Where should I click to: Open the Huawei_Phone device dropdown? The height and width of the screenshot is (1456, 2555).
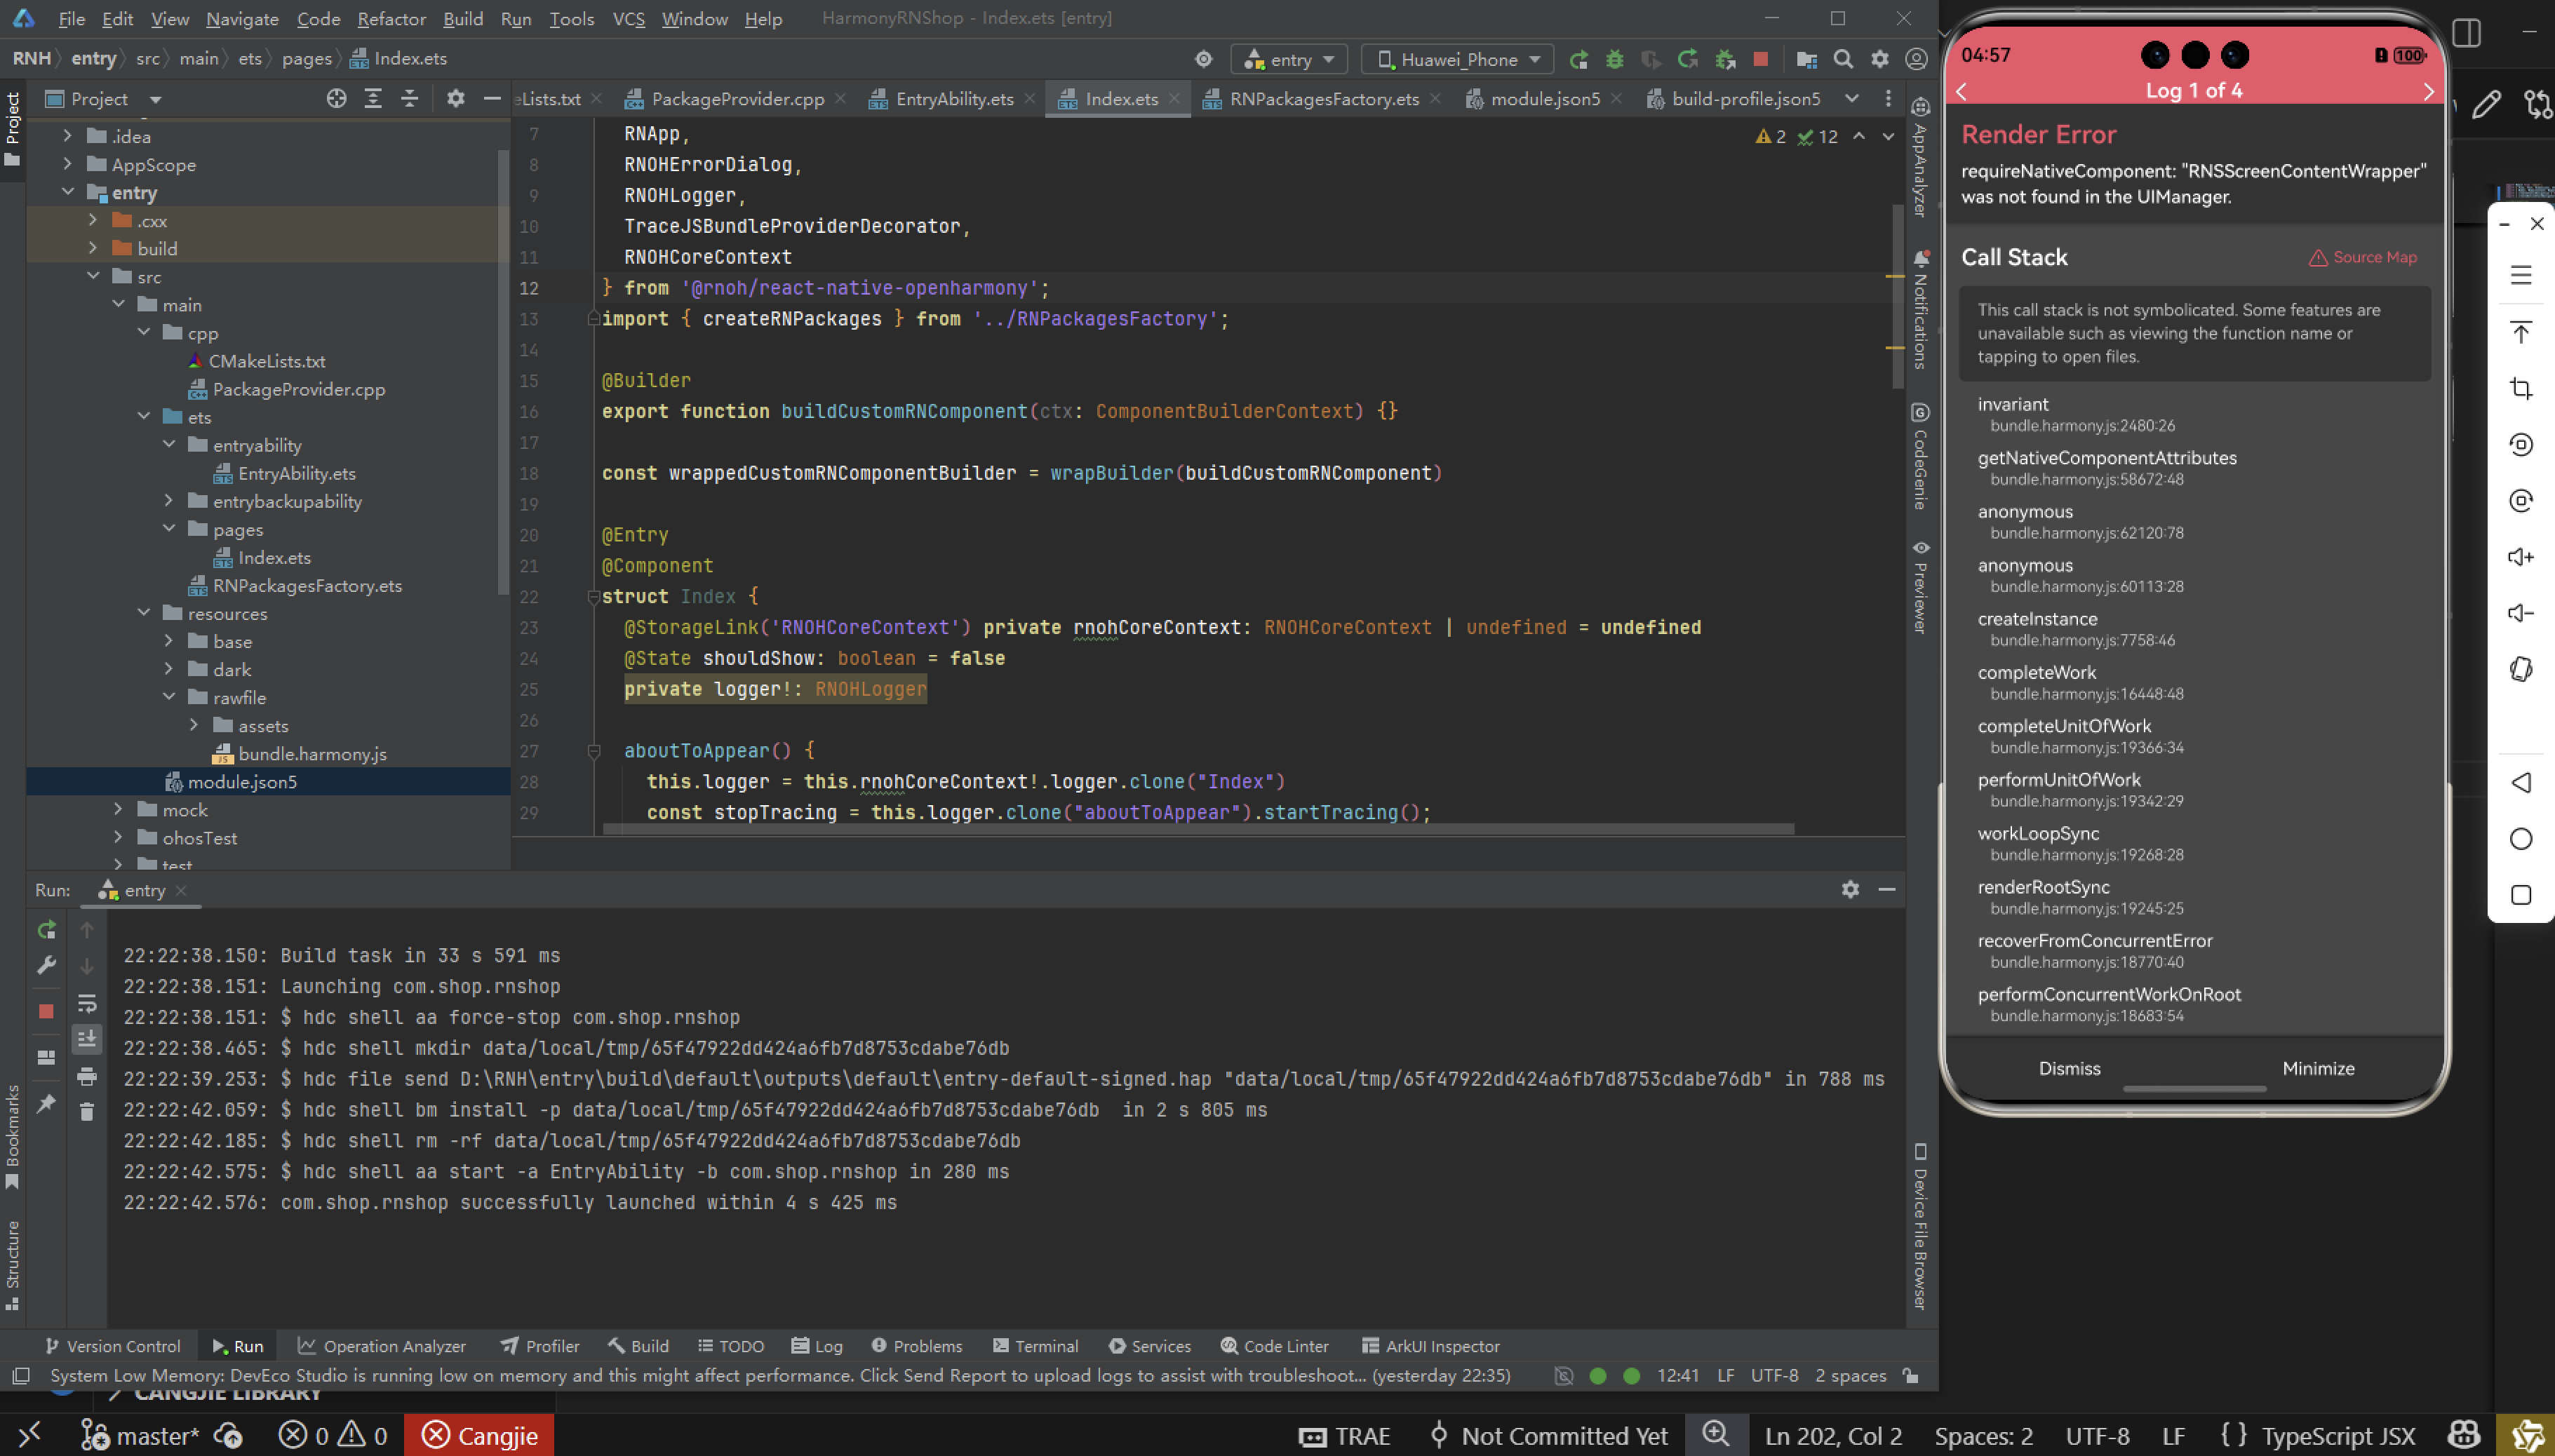point(1458,60)
